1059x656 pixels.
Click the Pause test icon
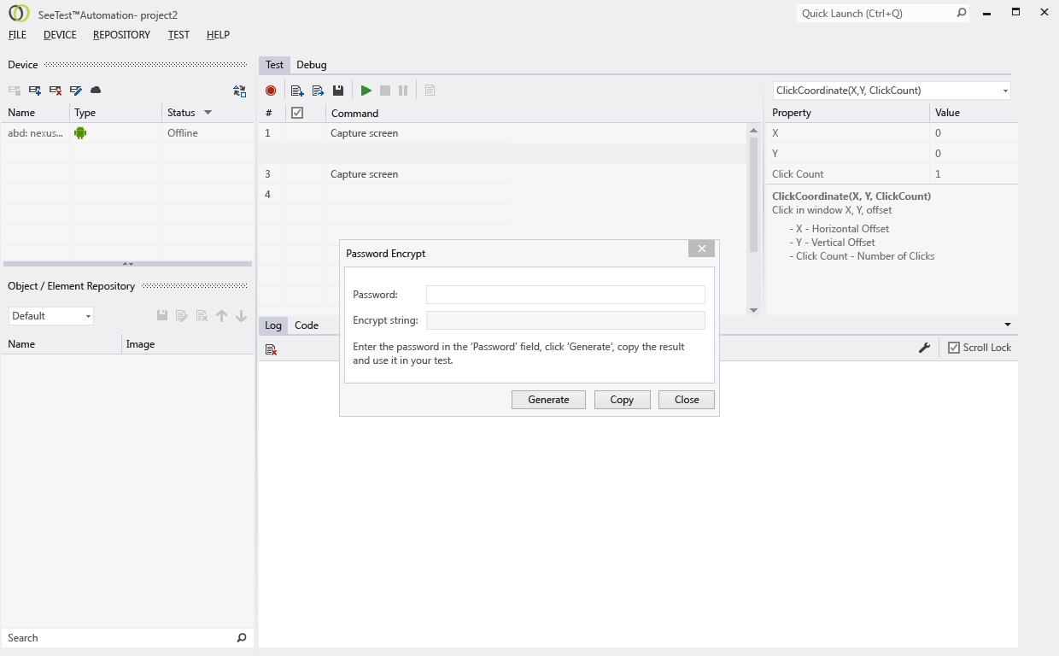(x=403, y=91)
